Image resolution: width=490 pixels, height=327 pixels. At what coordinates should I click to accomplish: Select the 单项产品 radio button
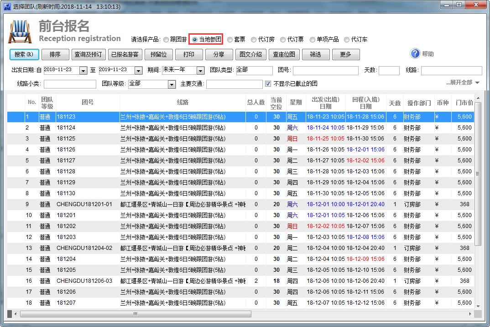coord(312,40)
